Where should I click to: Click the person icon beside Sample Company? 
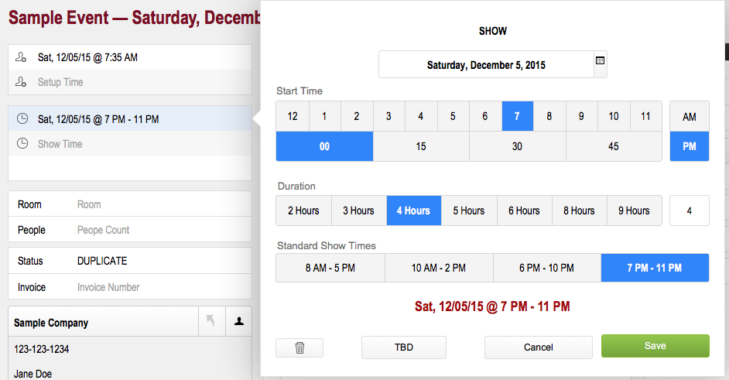(239, 321)
